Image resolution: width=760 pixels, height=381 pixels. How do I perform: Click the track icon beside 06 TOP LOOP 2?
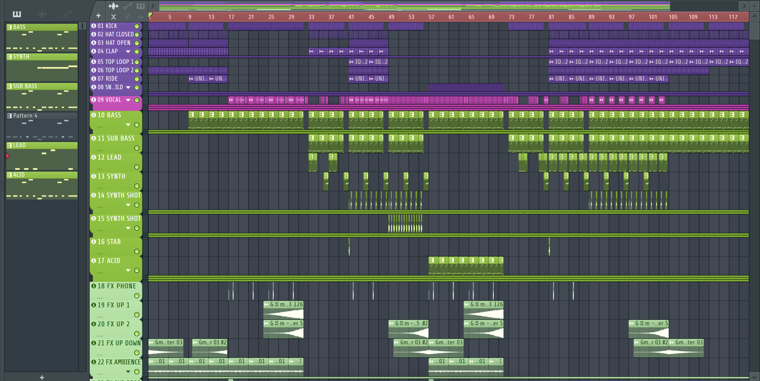94,70
